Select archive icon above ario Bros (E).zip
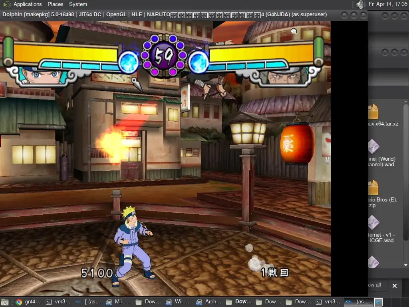The image size is (409, 307). point(373,187)
